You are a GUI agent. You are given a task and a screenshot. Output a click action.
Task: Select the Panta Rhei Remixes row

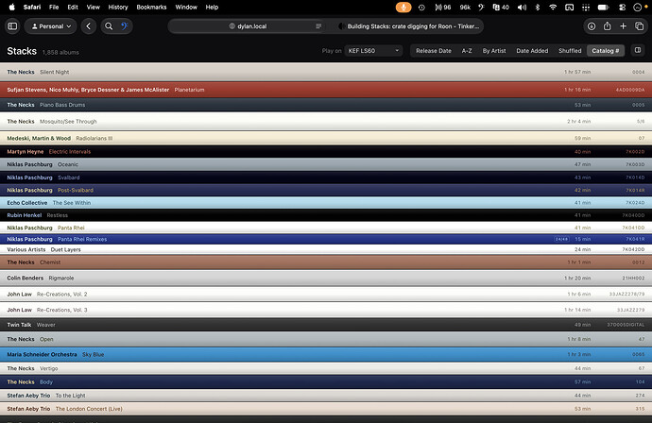coord(326,239)
